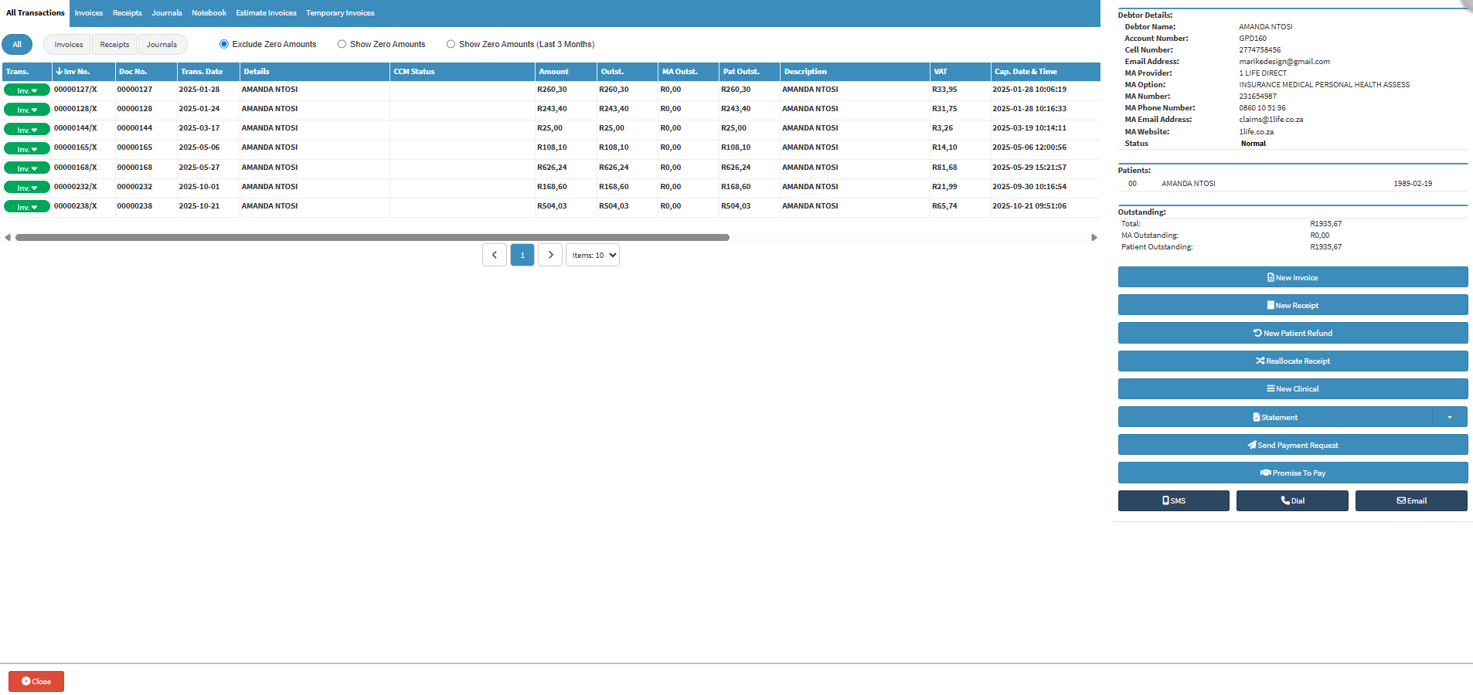Enable Show Zero Amounts (Last 3 Months)
The width and height of the screenshot is (1473, 695).
pyautogui.click(x=451, y=45)
